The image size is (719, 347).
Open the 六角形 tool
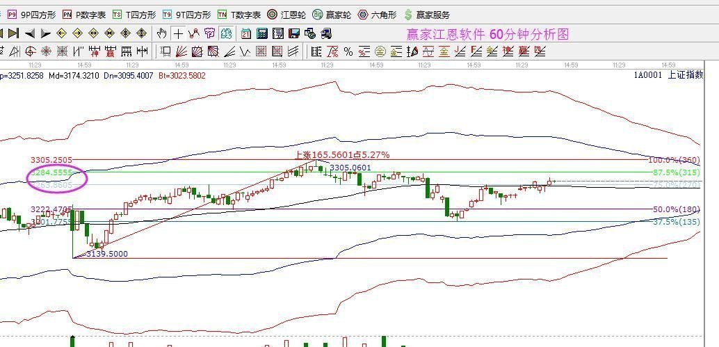(x=377, y=15)
